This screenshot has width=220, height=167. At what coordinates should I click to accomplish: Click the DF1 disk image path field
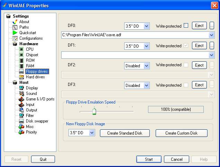coord(135,55)
